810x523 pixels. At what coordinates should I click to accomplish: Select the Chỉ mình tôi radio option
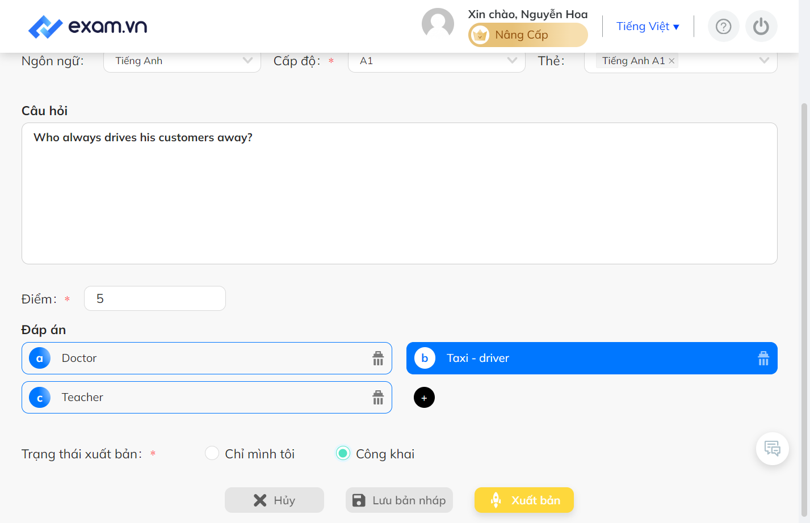coord(212,453)
